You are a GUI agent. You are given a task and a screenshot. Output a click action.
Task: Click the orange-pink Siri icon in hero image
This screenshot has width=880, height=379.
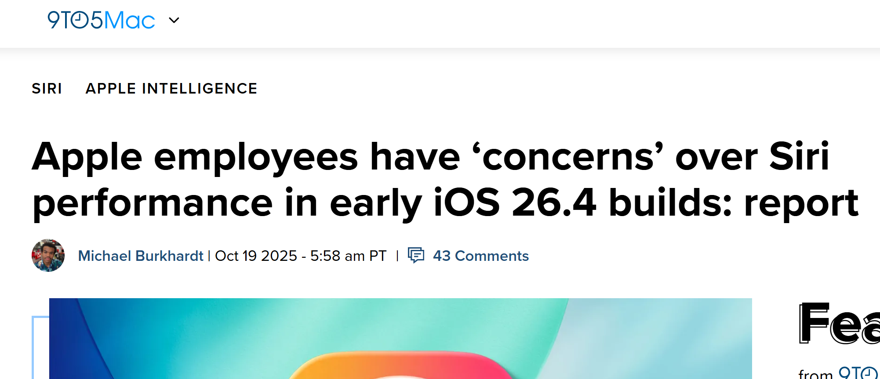[x=400, y=367]
